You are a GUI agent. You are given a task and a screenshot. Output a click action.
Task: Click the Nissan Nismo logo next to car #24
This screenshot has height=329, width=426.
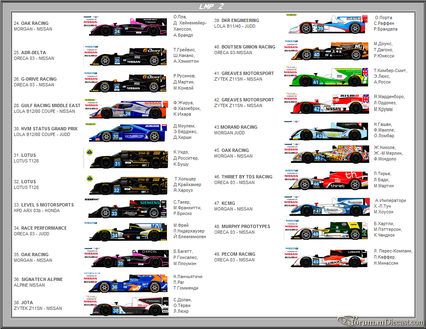click(90, 22)
